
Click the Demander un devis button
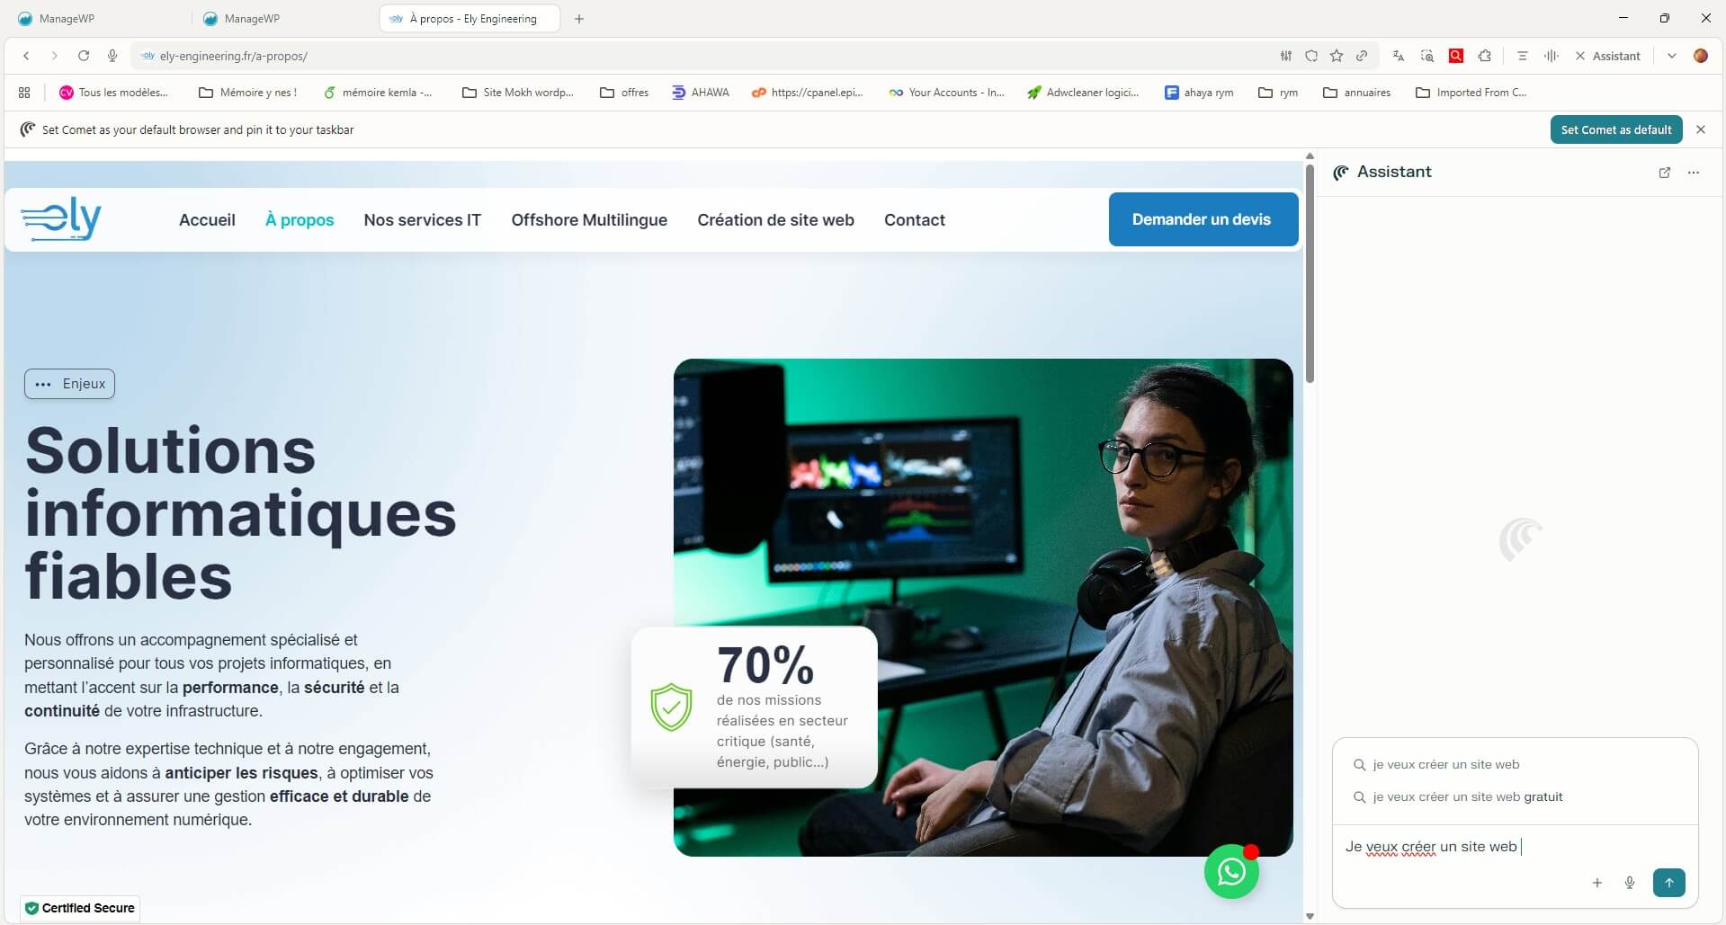coord(1203,219)
